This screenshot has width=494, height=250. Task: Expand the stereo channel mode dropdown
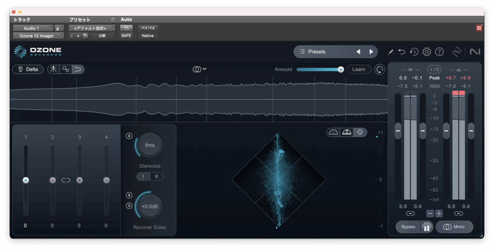tap(200, 69)
